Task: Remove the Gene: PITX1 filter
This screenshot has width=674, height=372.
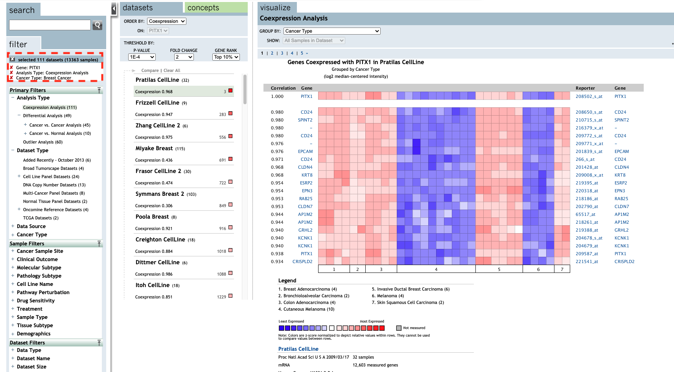Action: (x=11, y=68)
